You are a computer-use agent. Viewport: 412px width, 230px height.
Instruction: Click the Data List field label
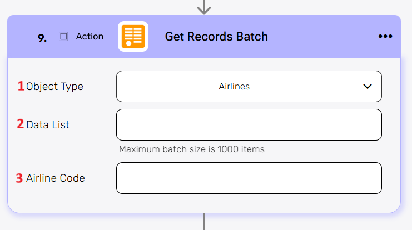tap(48, 125)
